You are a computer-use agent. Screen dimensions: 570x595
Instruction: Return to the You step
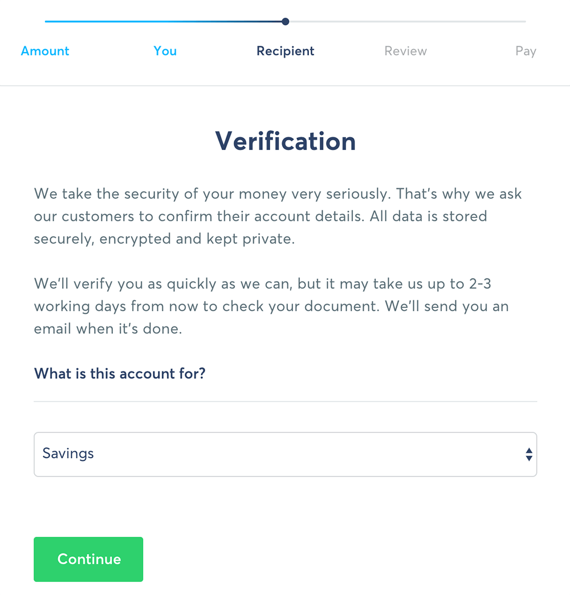[x=165, y=51]
